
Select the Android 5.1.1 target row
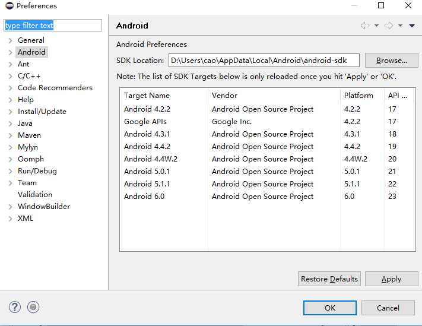pyautogui.click(x=268, y=184)
